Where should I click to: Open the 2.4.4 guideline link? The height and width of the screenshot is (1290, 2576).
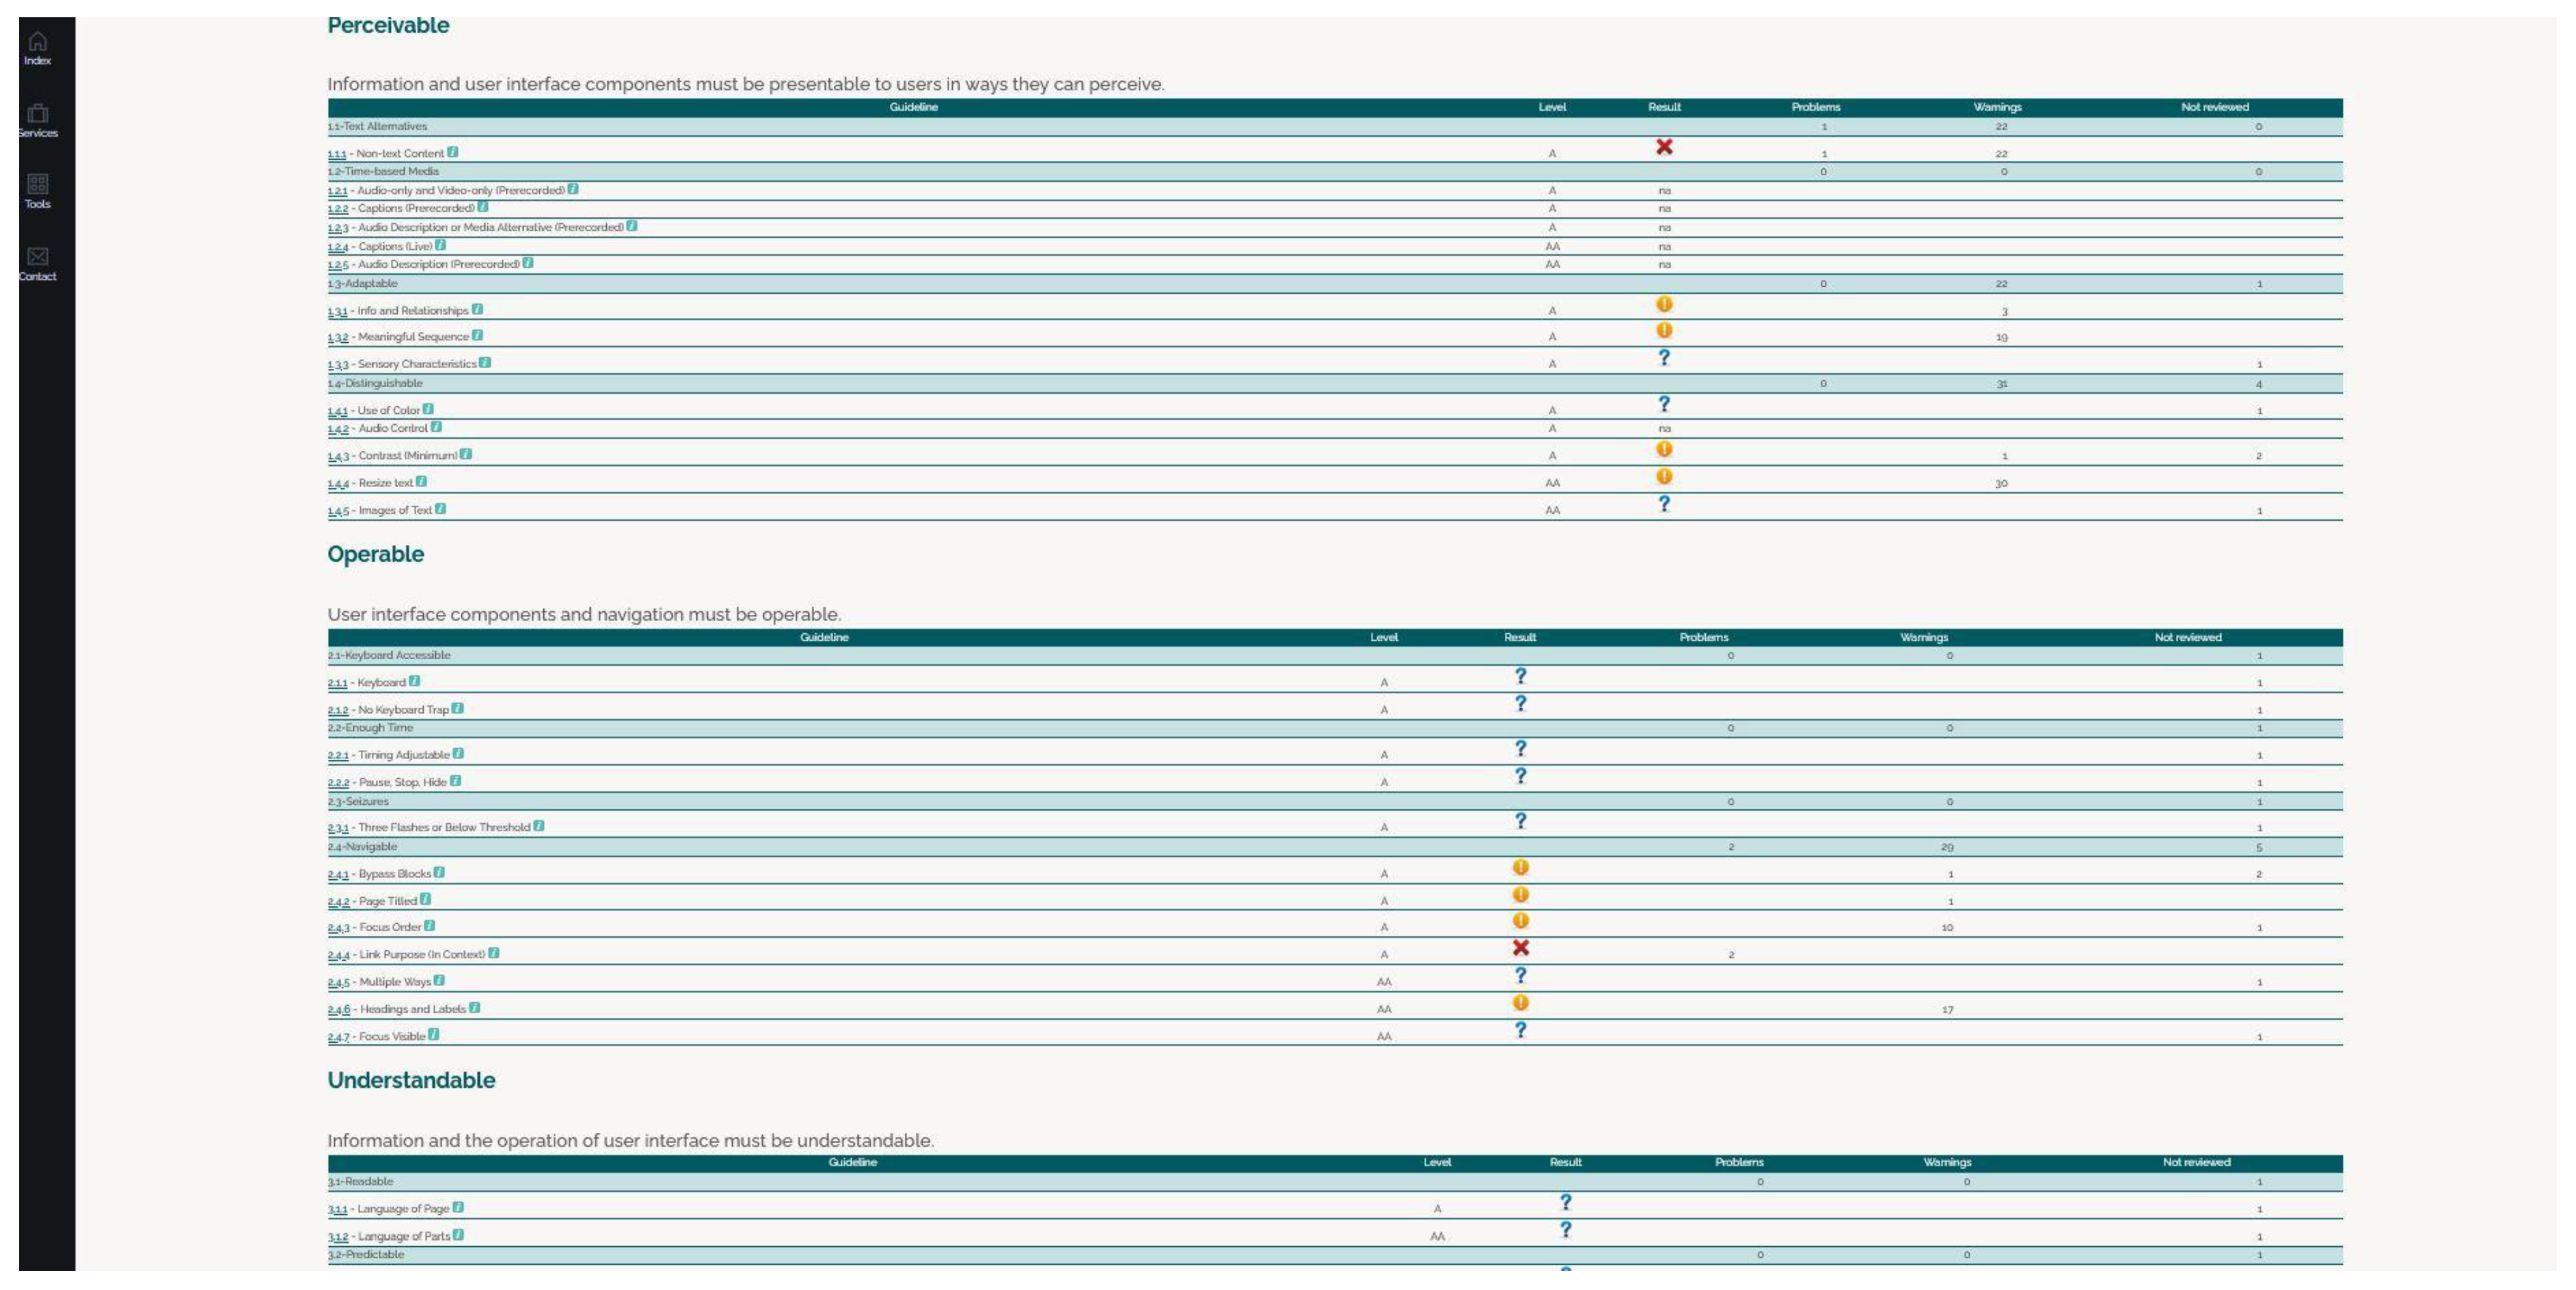click(x=338, y=955)
